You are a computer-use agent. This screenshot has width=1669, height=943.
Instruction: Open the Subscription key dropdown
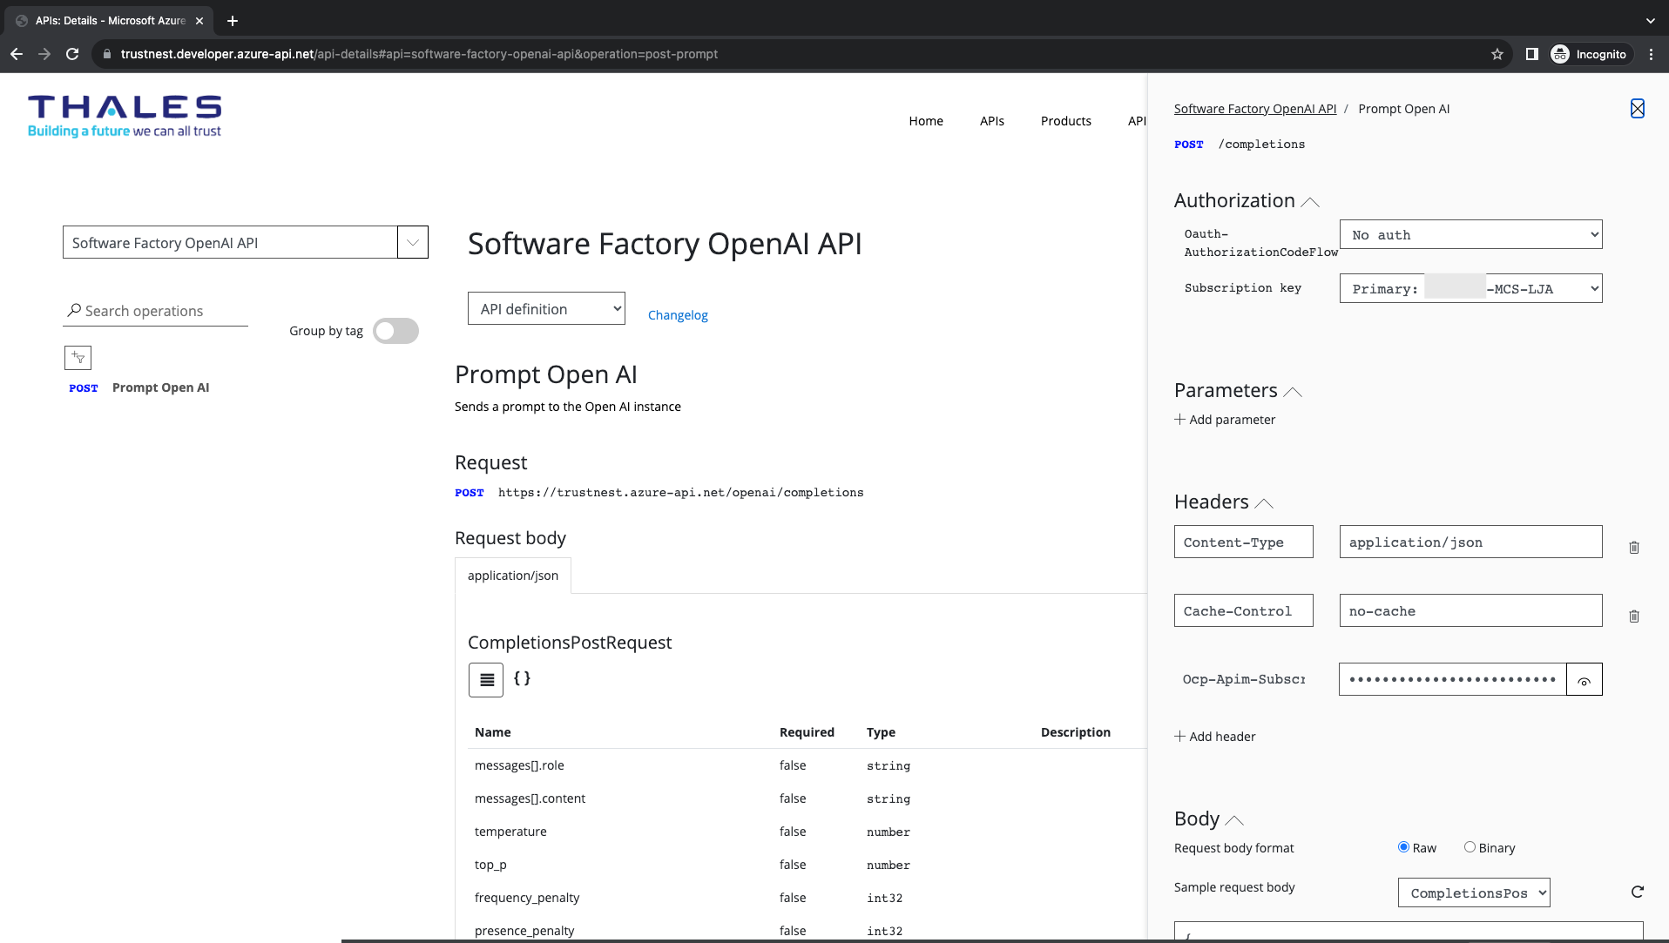[x=1470, y=288]
